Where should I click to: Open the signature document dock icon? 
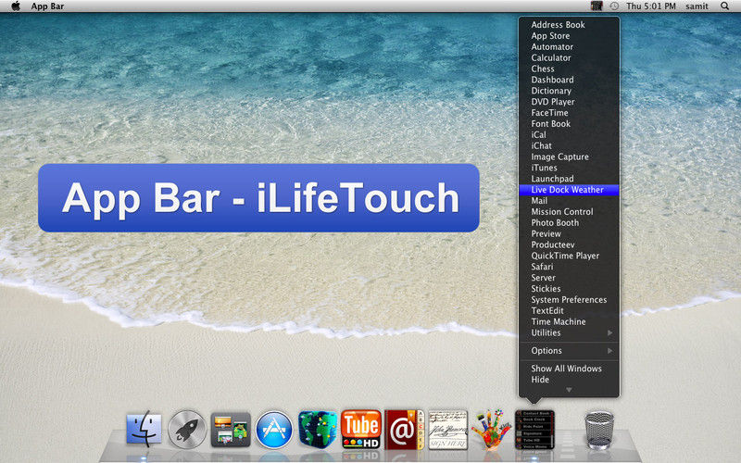[448, 430]
